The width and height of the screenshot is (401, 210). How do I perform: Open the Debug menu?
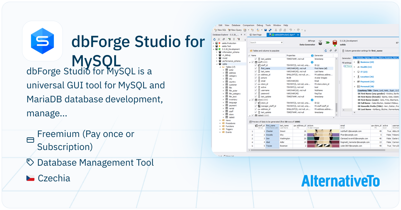pyautogui.click(x=260, y=25)
